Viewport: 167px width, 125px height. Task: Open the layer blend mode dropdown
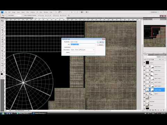point(150,57)
